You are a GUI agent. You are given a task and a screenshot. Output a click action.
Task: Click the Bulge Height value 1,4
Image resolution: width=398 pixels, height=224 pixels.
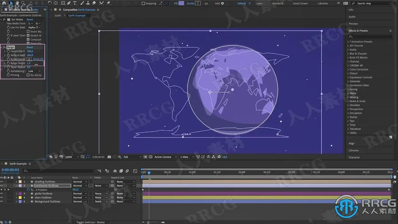[x=29, y=63]
